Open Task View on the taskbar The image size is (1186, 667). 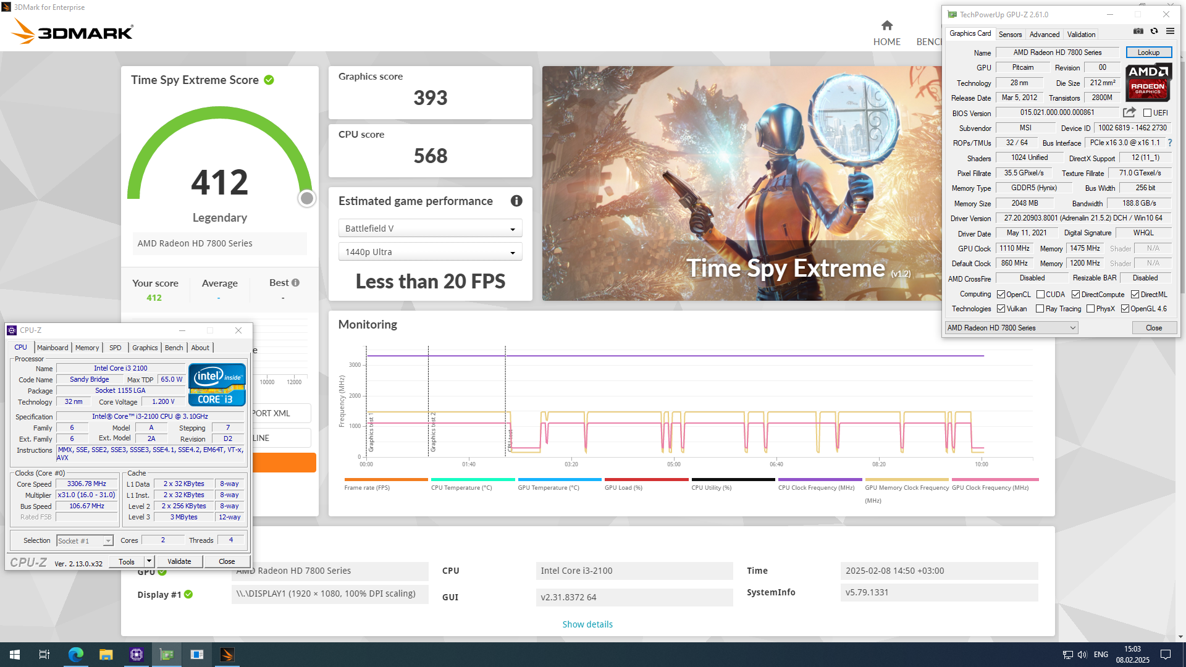point(44,655)
